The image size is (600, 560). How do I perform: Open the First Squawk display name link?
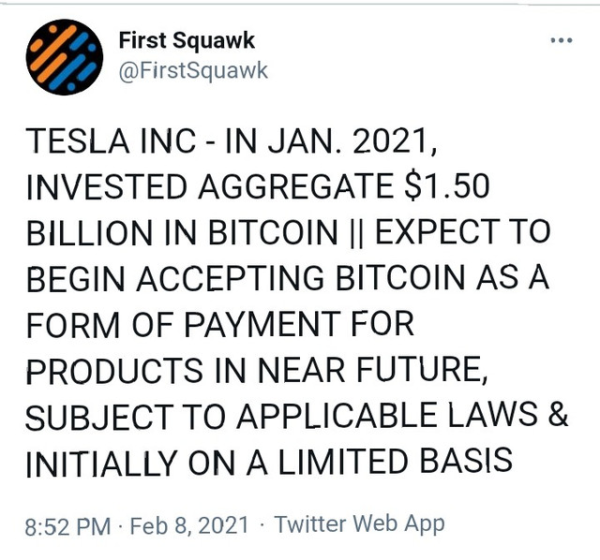187,40
